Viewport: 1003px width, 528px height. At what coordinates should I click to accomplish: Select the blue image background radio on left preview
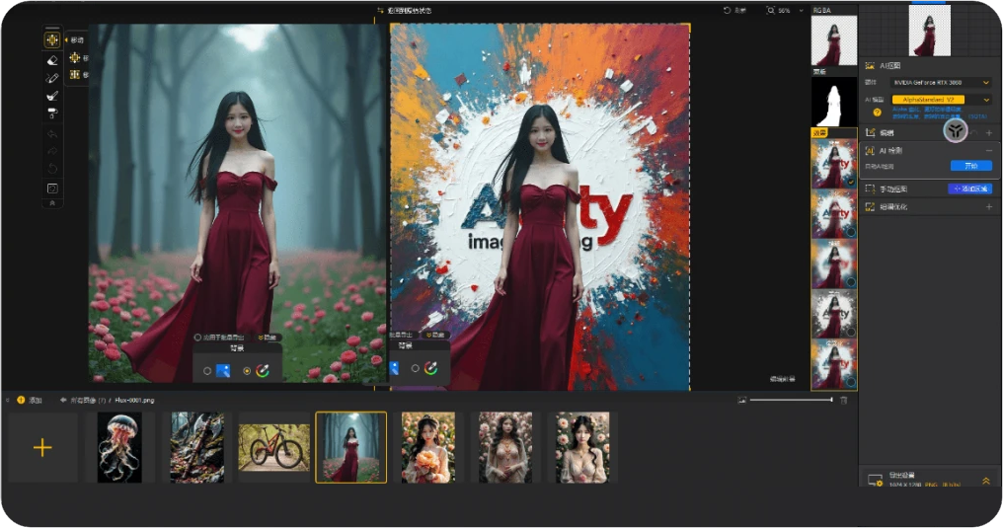click(x=207, y=371)
